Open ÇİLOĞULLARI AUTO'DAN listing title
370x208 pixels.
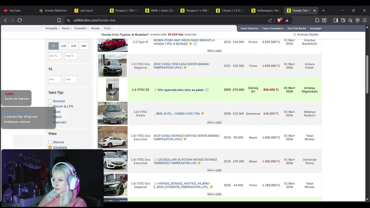click(x=185, y=161)
